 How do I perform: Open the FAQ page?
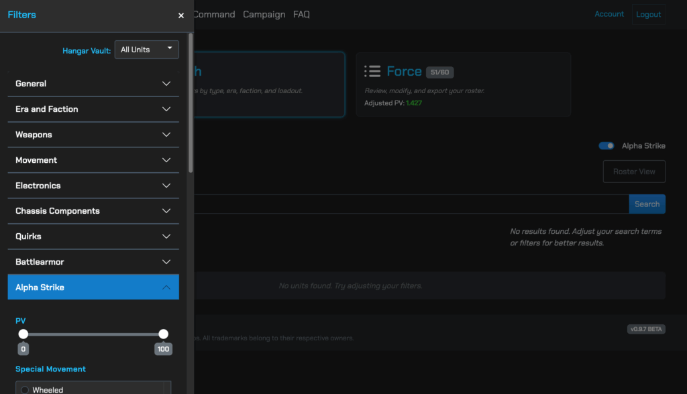point(301,13)
